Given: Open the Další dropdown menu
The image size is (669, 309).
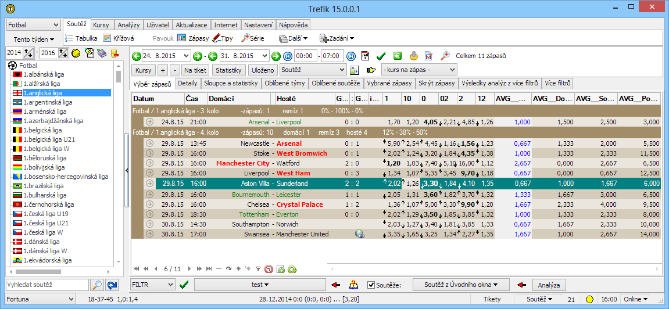Looking at the screenshot, I should (294, 38).
